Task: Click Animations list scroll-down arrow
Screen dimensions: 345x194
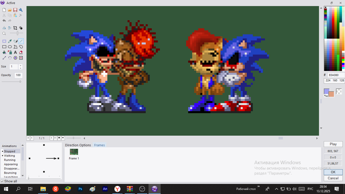Action: tap(23, 176)
